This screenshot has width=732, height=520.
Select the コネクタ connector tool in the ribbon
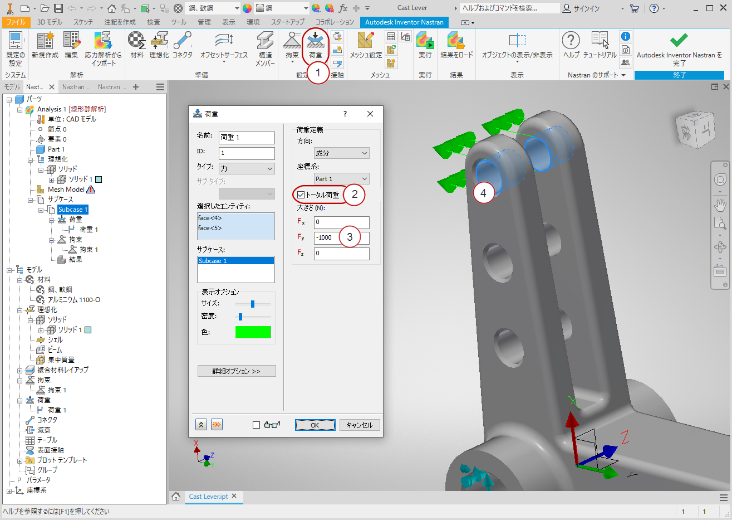click(182, 45)
